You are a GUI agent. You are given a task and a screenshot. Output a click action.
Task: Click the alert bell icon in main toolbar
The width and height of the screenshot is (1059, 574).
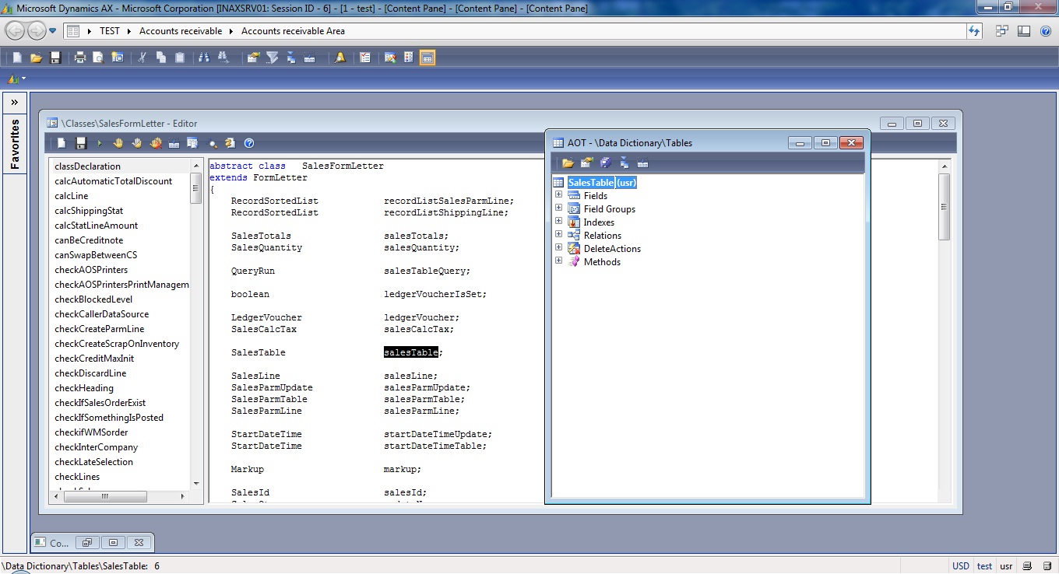click(x=340, y=58)
